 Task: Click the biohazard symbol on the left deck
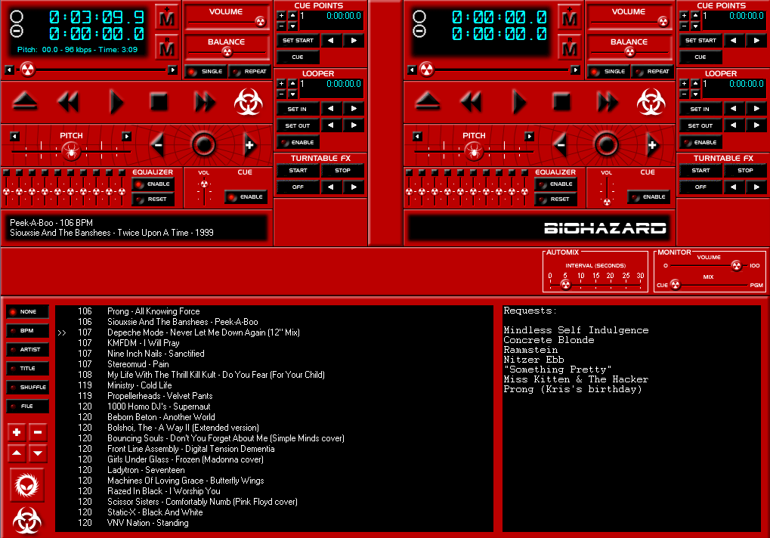(248, 102)
